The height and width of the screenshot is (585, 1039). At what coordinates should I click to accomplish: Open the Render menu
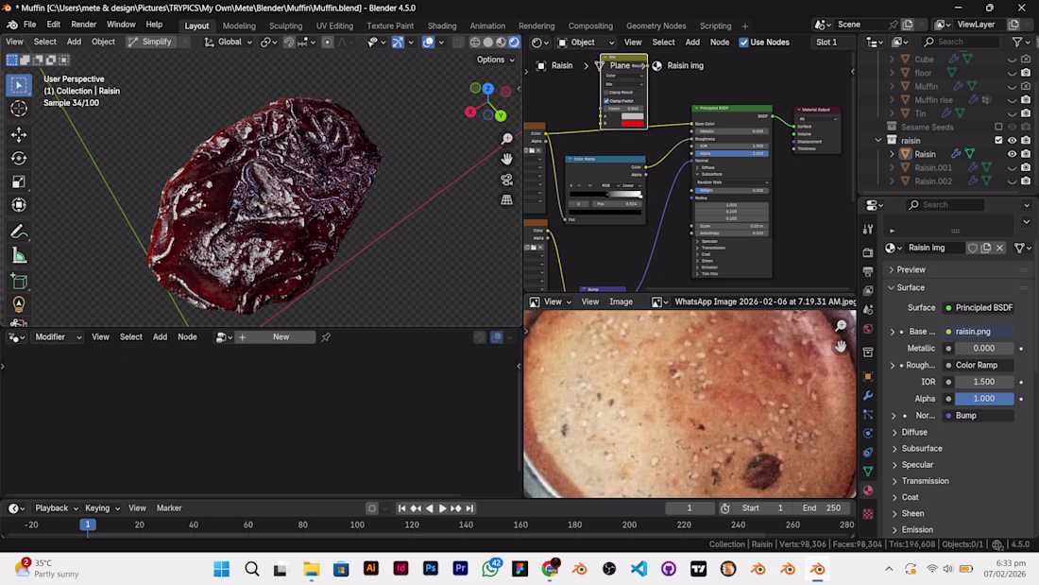(x=84, y=25)
